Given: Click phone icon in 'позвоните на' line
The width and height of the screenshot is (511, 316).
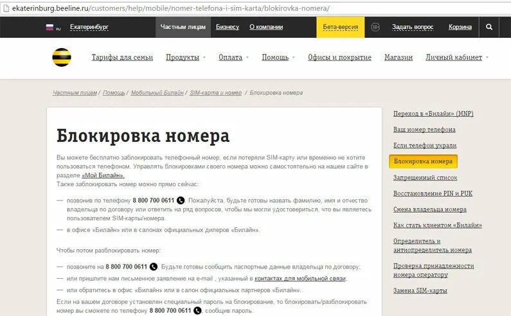Looking at the screenshot, I should [x=154, y=267].
